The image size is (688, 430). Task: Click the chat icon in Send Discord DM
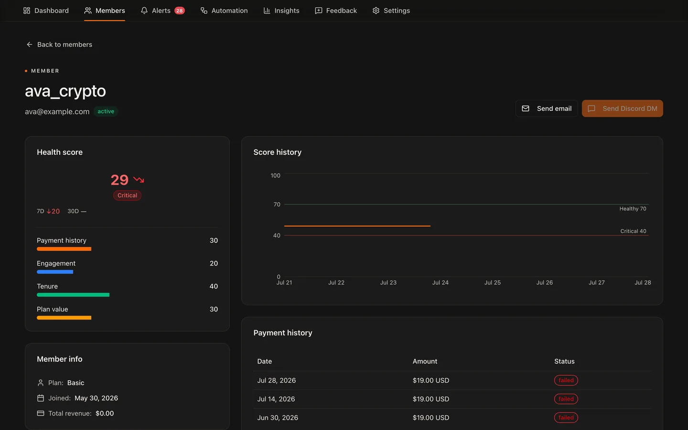pos(591,108)
